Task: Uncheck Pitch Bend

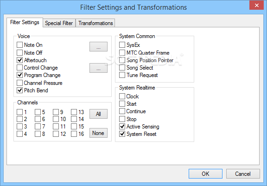Action: pyautogui.click(x=19, y=90)
